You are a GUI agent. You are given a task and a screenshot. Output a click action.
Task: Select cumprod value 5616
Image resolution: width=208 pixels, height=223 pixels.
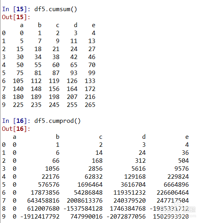[x=139, y=169]
